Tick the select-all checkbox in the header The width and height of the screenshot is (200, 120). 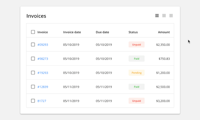(33, 32)
